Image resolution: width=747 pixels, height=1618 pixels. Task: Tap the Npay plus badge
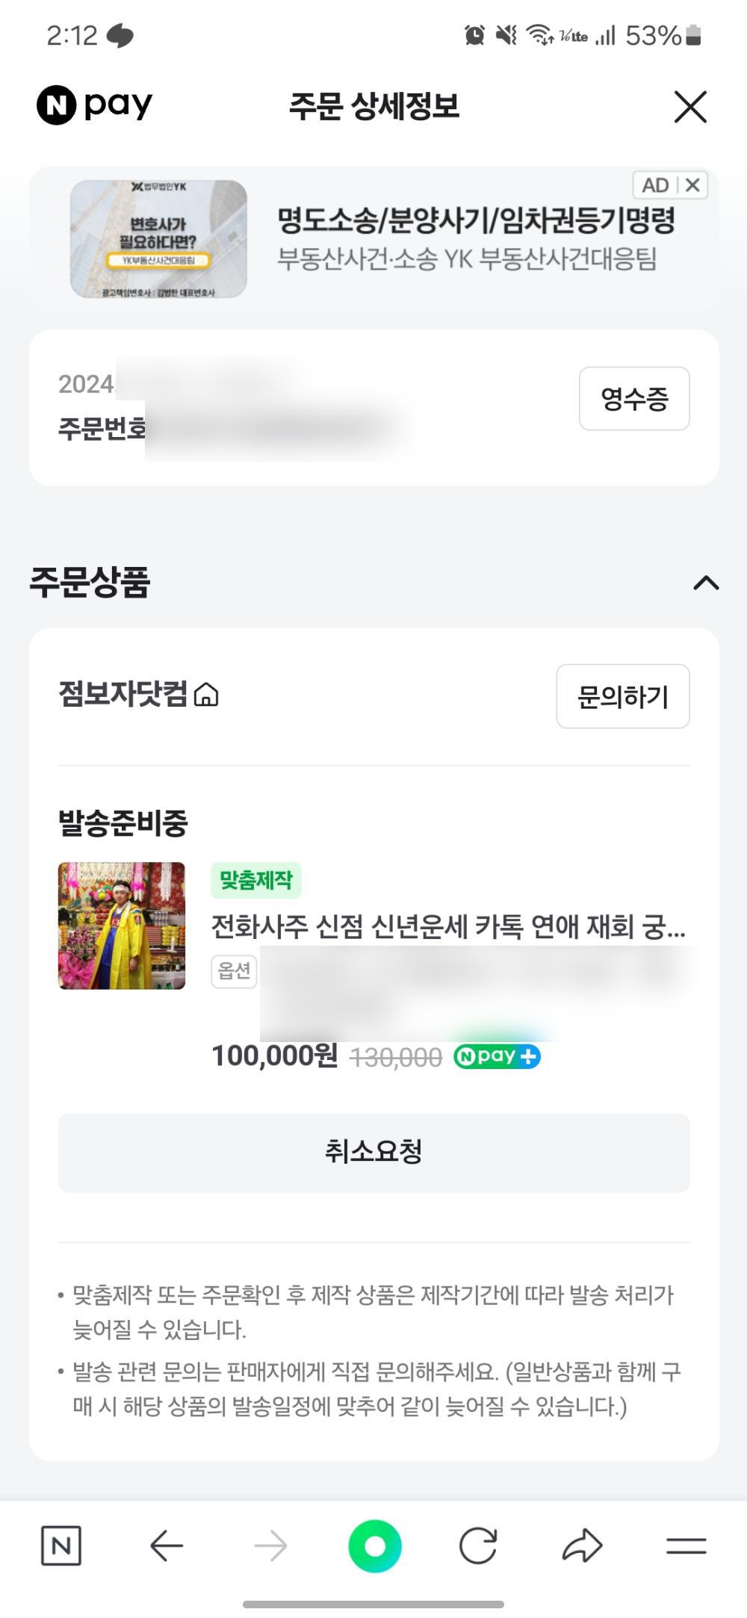[x=497, y=1056]
